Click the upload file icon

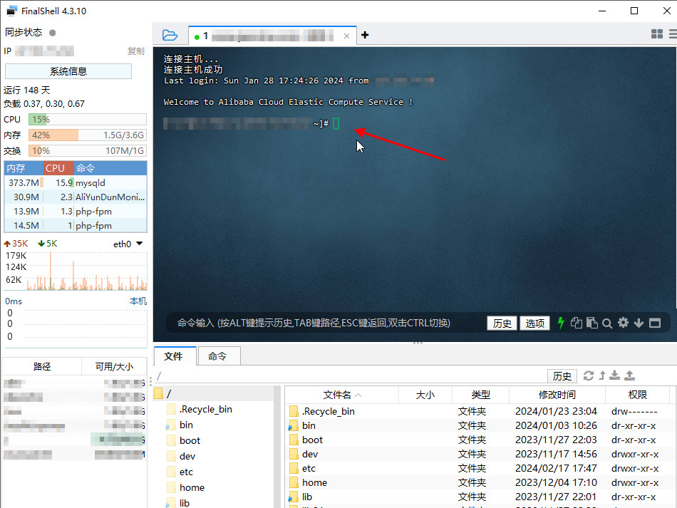pyautogui.click(x=629, y=375)
